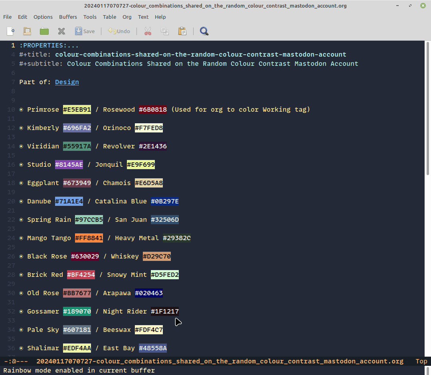Click the #+title value text

pyautogui.click(x=201, y=54)
